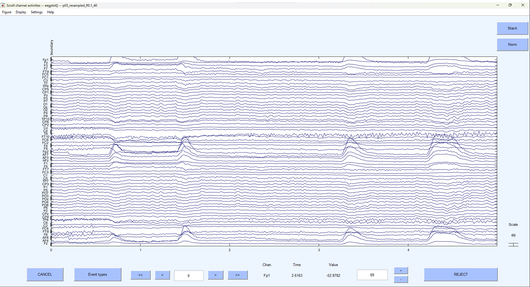The image size is (530, 287).
Task: Click the Fp1 channel label
Action: click(45, 59)
